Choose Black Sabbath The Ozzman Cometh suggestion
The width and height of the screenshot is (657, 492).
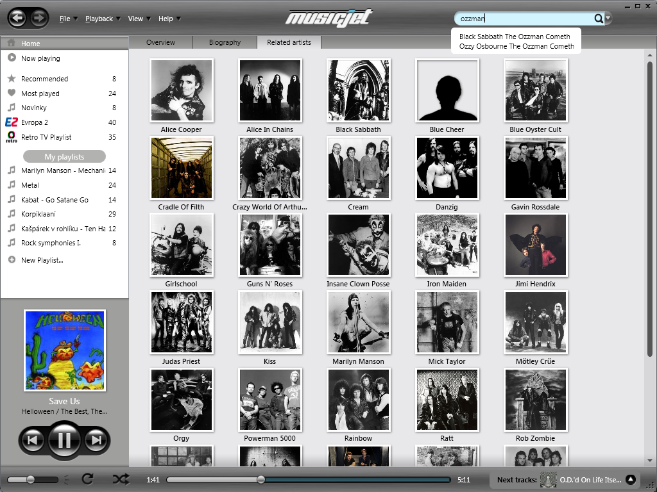(x=515, y=37)
